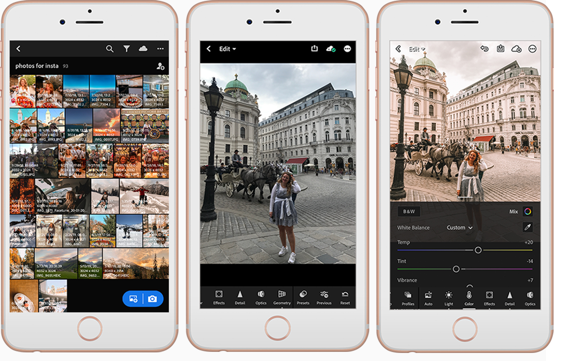The height and width of the screenshot is (361, 561).
Task: Tap undo arrow on right phone
Action: [x=484, y=49]
